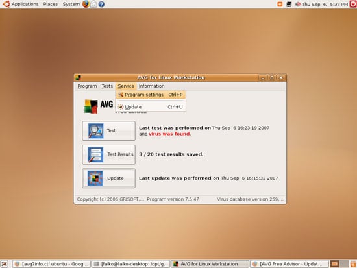The image size is (357, 268).
Task: Switch to the falko@falko-desktop terminal taskbar item
Action: pos(130,264)
